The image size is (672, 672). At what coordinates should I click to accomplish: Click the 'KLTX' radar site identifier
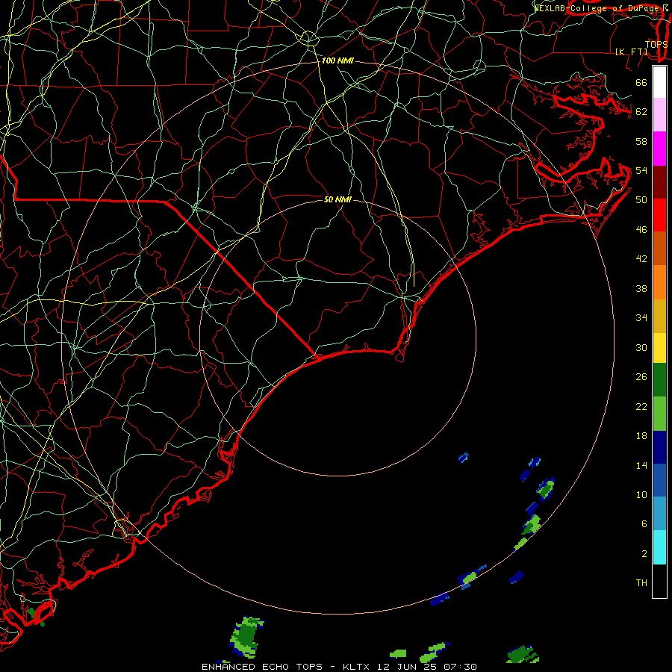(357, 667)
